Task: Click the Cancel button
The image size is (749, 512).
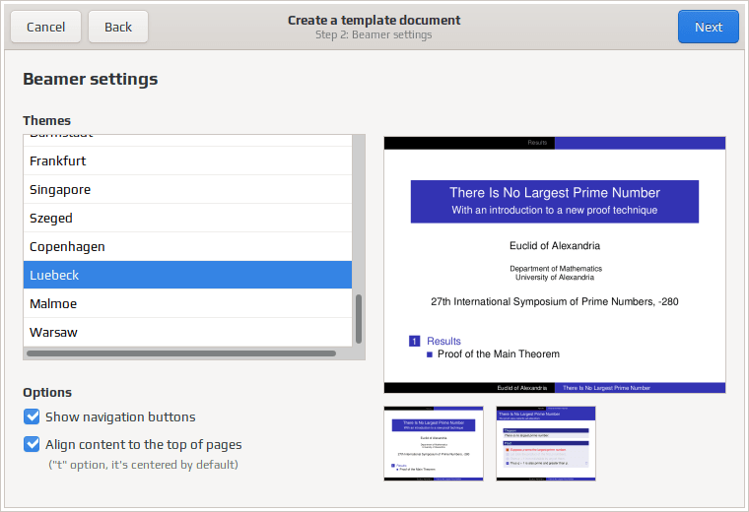Action: coord(46,28)
